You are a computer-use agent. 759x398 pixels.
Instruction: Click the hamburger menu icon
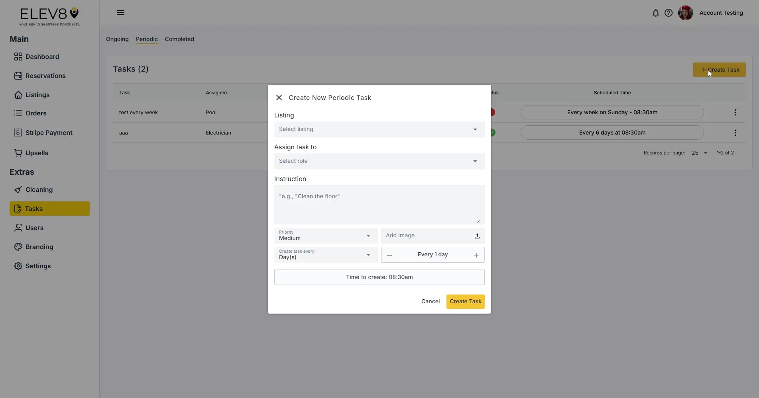[x=121, y=13]
